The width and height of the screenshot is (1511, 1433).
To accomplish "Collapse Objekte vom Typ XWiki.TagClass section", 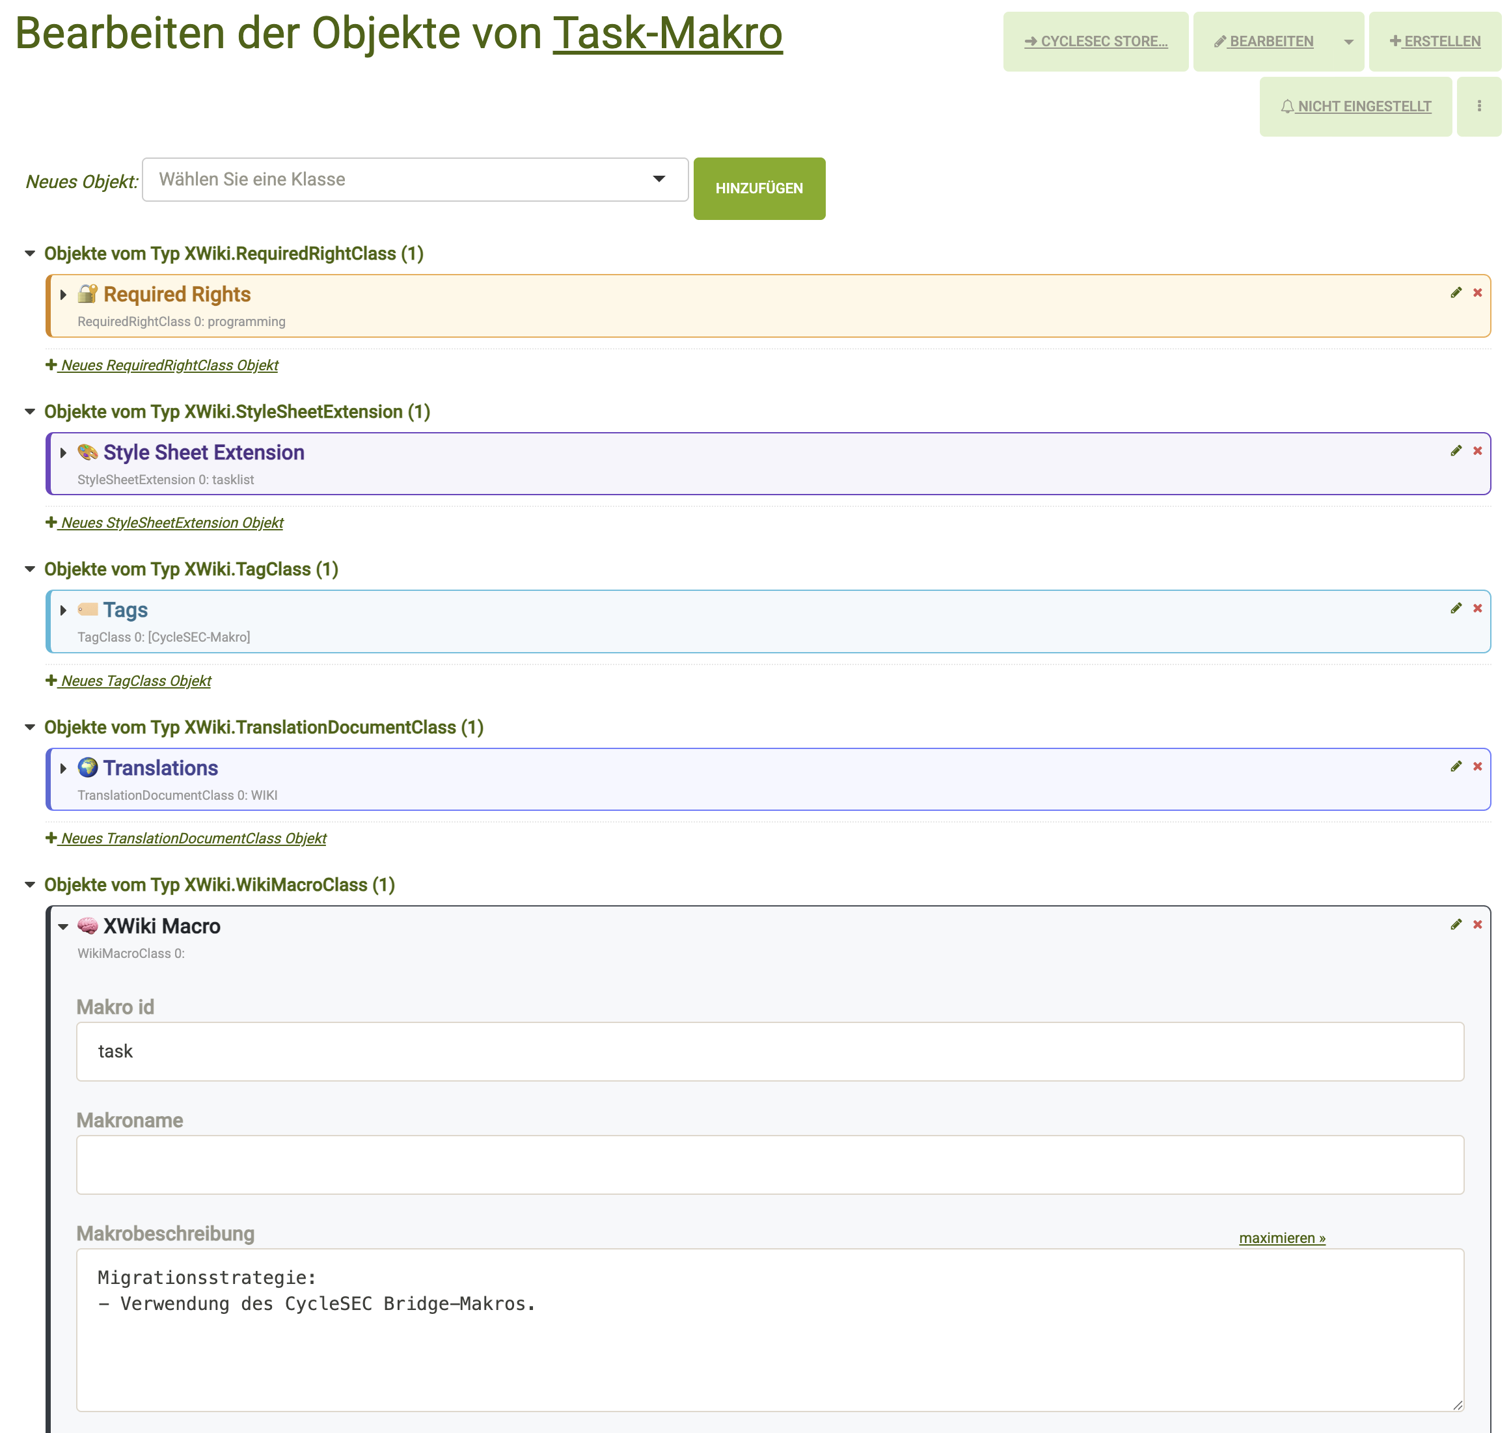I will click(30, 569).
